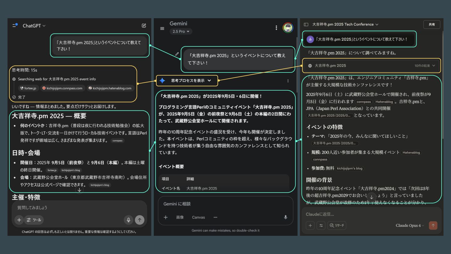Image resolution: width=451 pixels, height=254 pixels.
Task: Click the 完了 checkmark status in ChatGPT
Action: tap(19, 97)
